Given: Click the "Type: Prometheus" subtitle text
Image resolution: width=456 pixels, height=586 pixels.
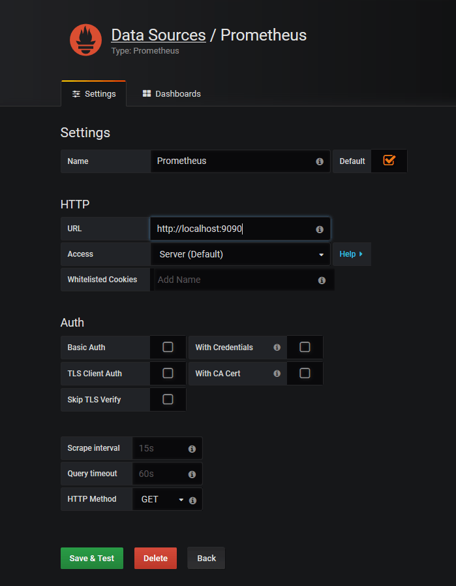Looking at the screenshot, I should pos(145,51).
